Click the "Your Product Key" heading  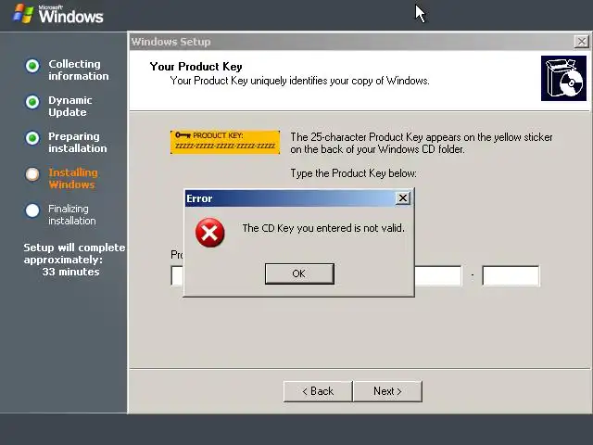pyautogui.click(x=196, y=67)
